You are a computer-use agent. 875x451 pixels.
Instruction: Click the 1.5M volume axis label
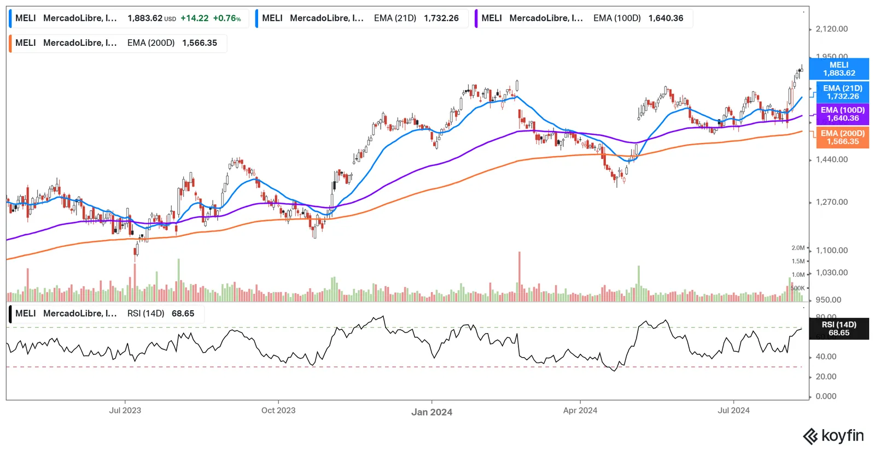tap(798, 262)
